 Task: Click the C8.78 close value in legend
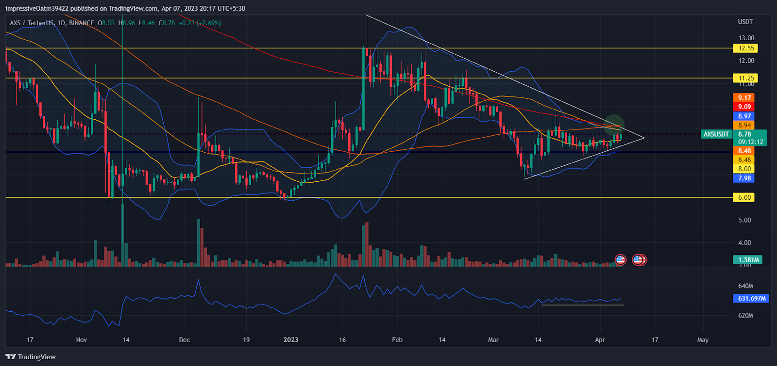(167, 23)
